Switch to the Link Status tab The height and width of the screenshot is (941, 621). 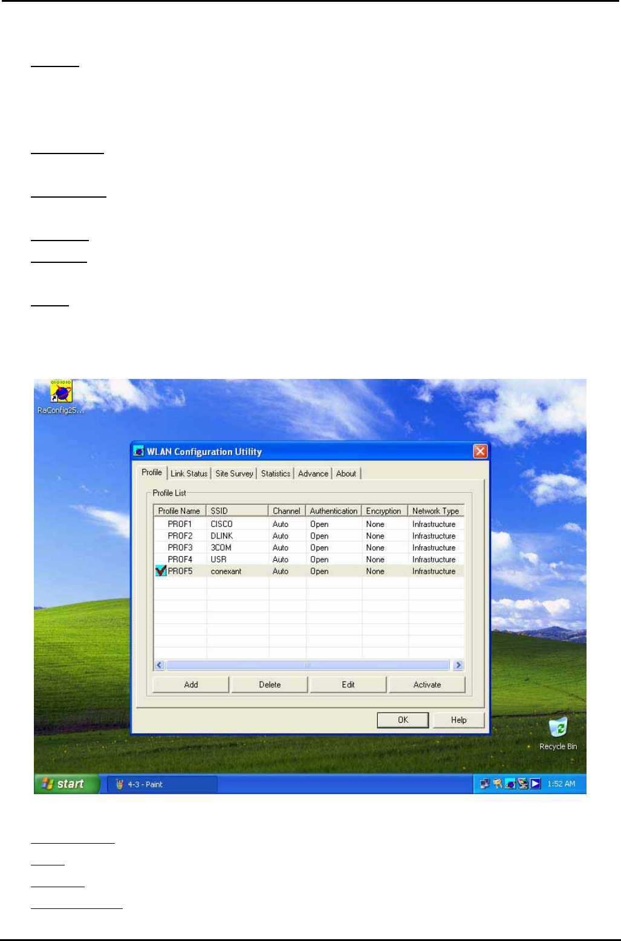tap(189, 473)
